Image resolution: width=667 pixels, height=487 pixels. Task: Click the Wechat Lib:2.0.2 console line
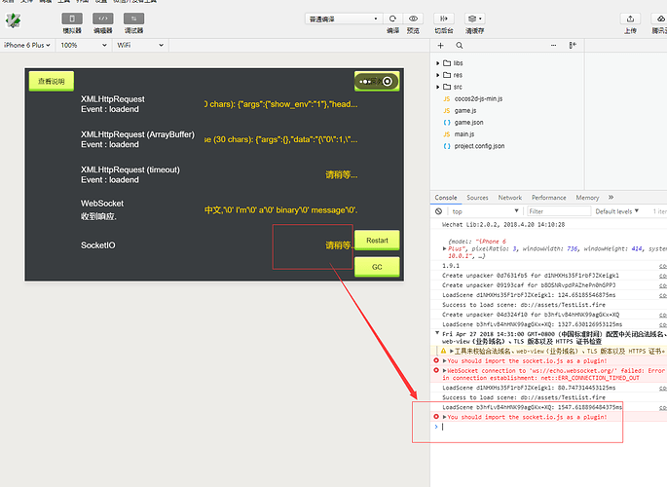(503, 225)
